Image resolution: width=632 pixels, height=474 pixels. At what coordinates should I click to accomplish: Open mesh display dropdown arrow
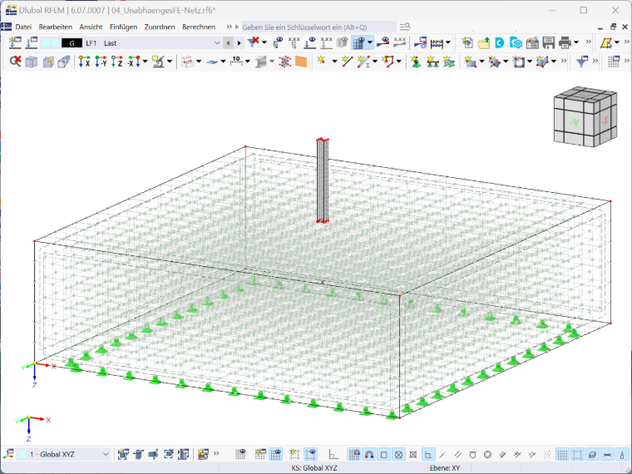369,42
